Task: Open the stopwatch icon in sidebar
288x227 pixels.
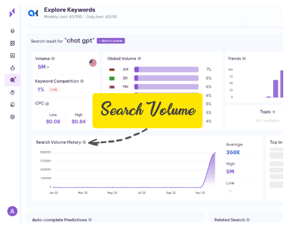Action: click(12, 92)
